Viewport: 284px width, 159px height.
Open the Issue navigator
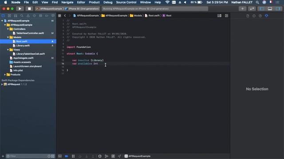(x=28, y=16)
